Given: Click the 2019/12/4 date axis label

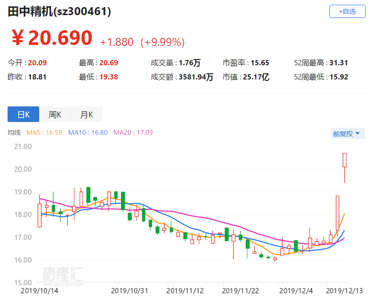Looking at the screenshot, I should (296, 291).
